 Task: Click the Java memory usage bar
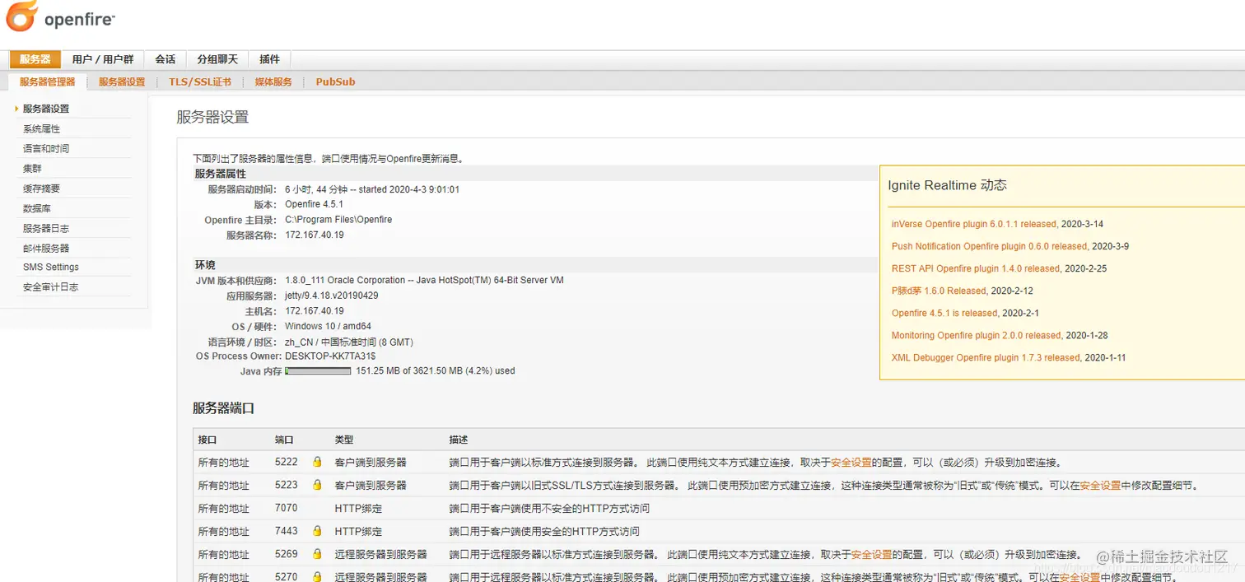pyautogui.click(x=318, y=371)
